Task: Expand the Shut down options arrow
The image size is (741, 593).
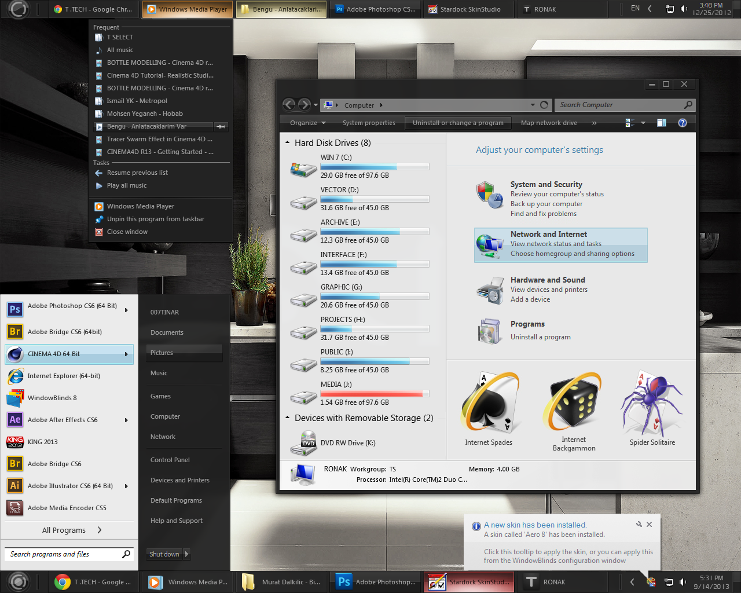Action: pos(186,554)
